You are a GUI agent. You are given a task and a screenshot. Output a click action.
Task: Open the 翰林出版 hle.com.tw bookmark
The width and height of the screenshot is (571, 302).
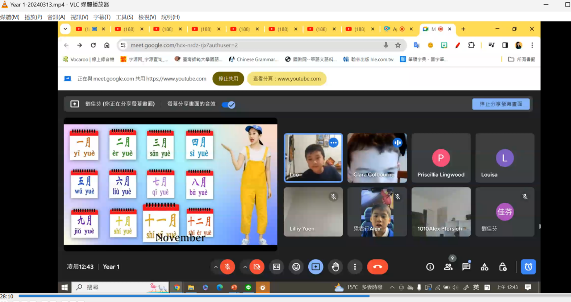pyautogui.click(x=368, y=59)
